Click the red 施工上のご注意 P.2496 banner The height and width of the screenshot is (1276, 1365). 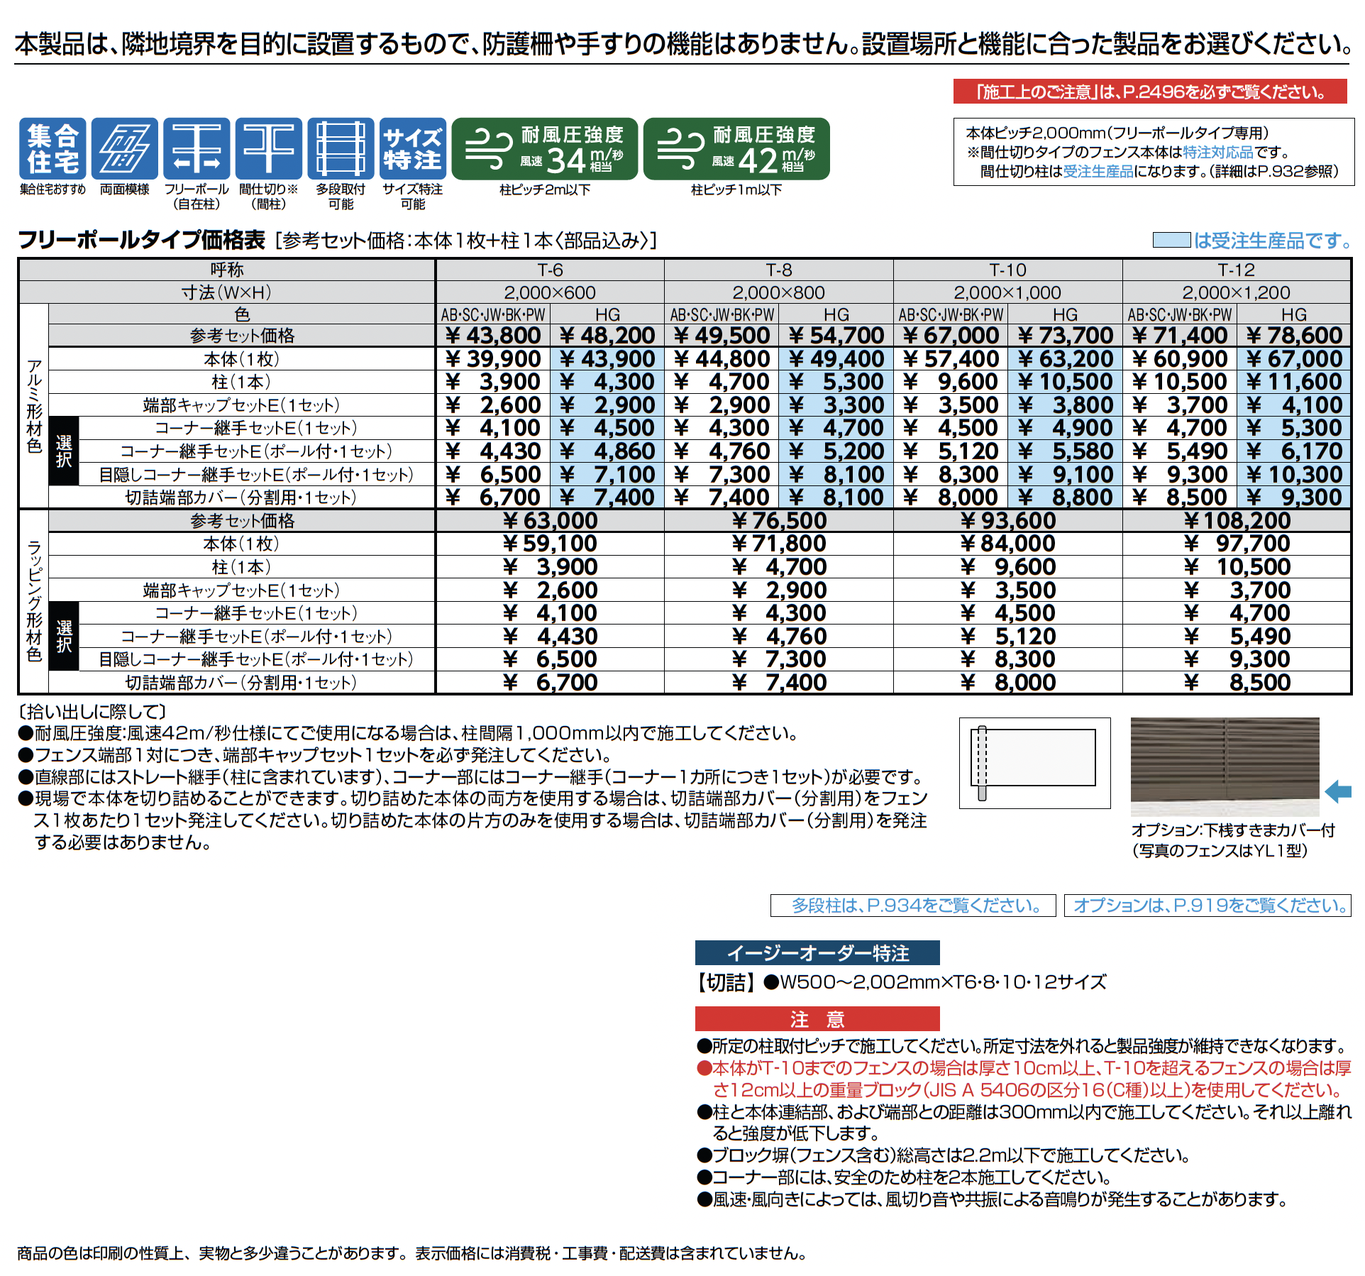pyautogui.click(x=1150, y=92)
